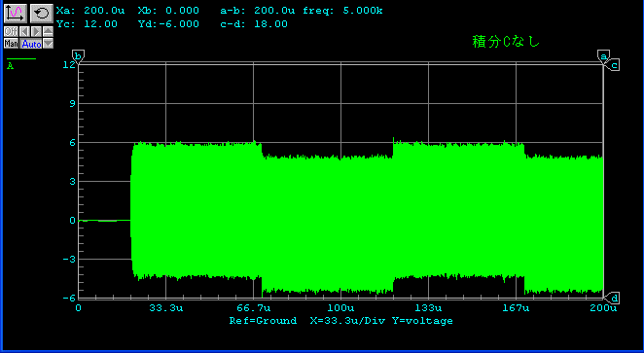Click the 9 Y-axis label
Viewport: 644px width, 353px height.
[x=72, y=103]
